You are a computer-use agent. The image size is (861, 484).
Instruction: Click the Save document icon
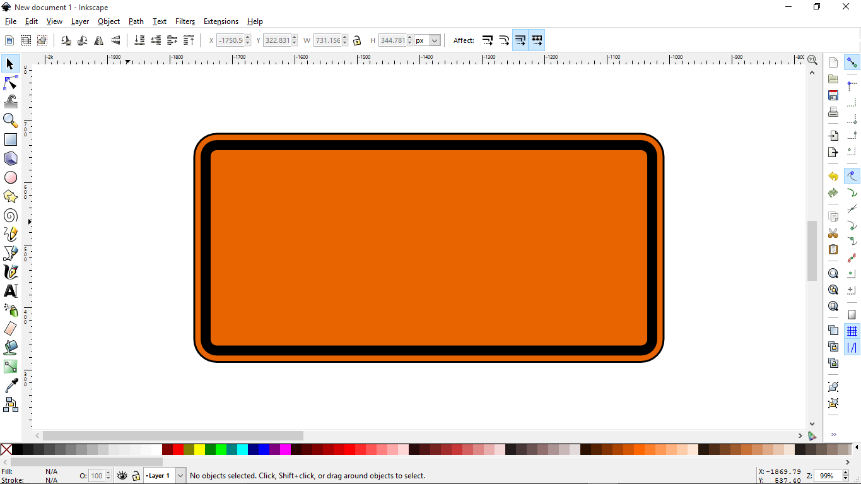click(833, 95)
